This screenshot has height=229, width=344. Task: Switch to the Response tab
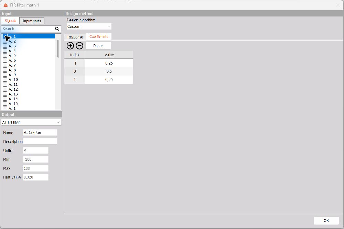[x=75, y=37]
